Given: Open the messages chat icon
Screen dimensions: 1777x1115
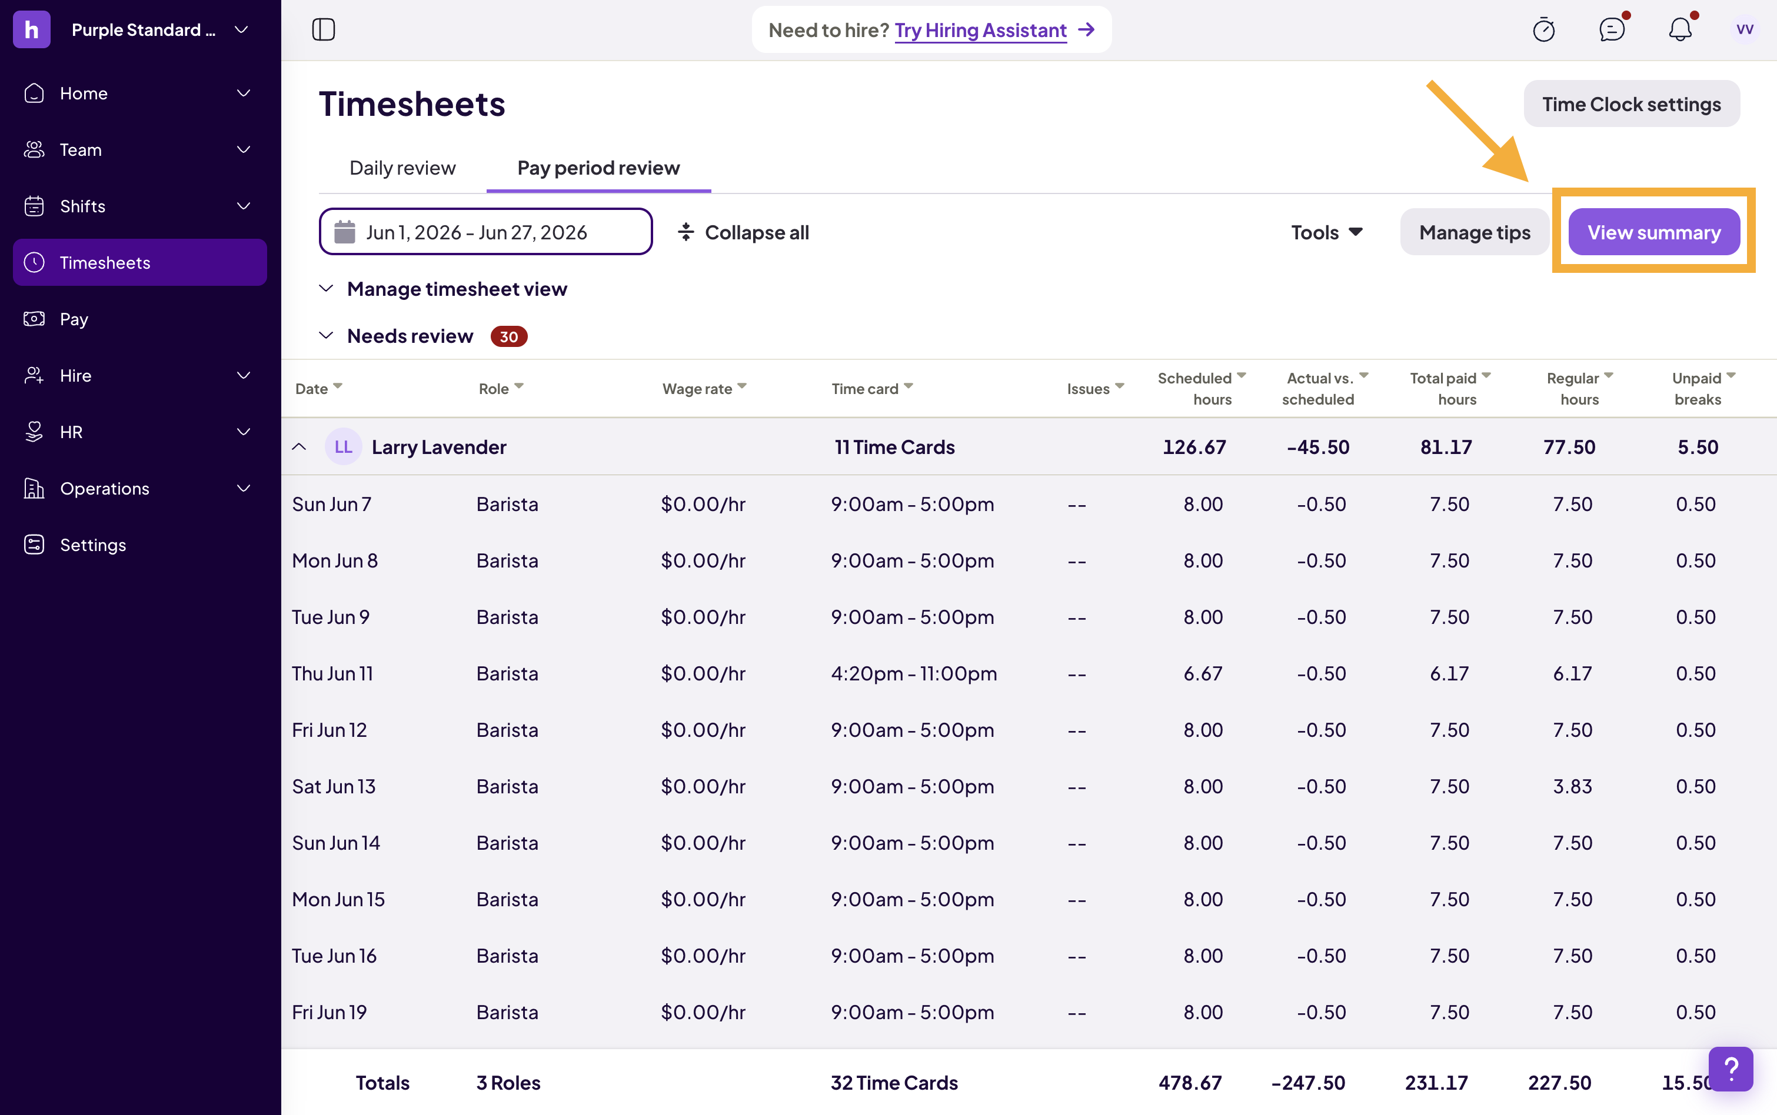Looking at the screenshot, I should coord(1612,29).
